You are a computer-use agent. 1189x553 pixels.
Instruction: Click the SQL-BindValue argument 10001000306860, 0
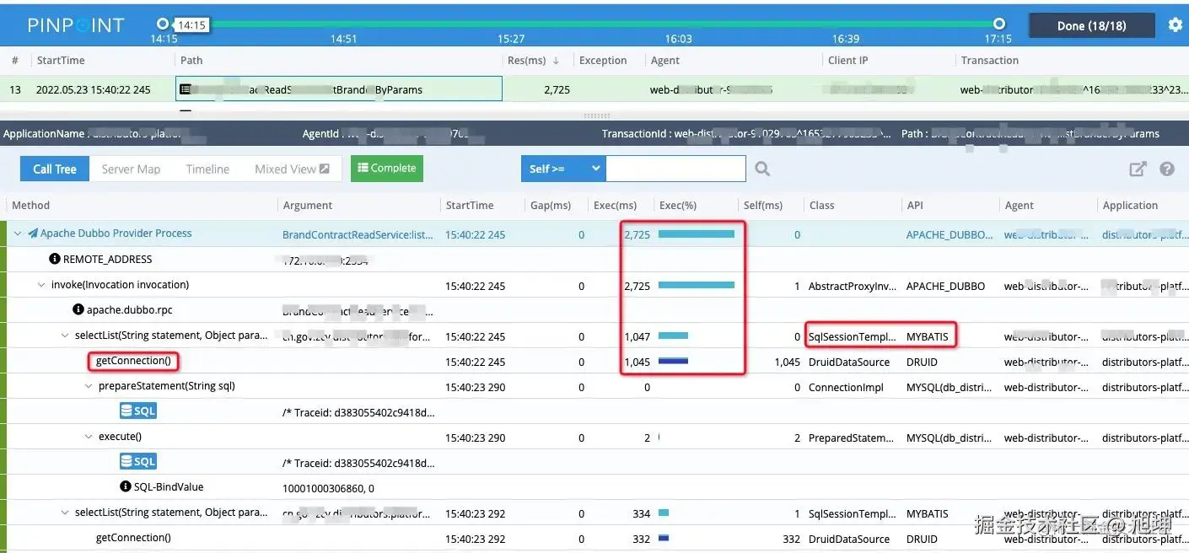[x=328, y=488]
